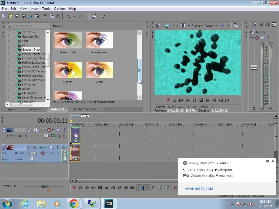Close the y2mate notification popup
Image resolution: width=279 pixels, height=209 pixels.
click(x=273, y=161)
